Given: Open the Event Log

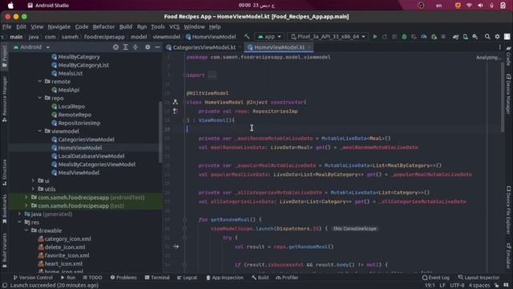Looking at the screenshot, I should click(x=436, y=278).
